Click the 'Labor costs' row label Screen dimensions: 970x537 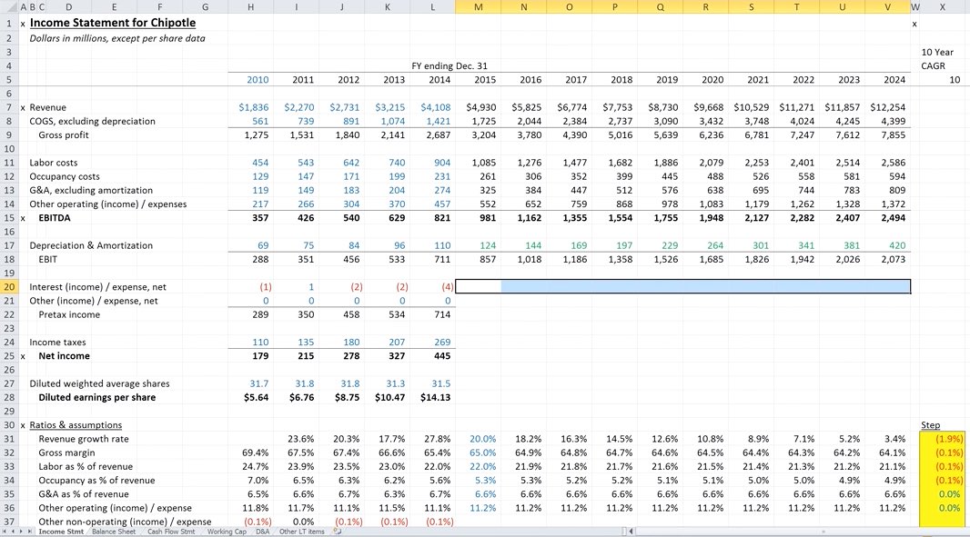click(53, 163)
